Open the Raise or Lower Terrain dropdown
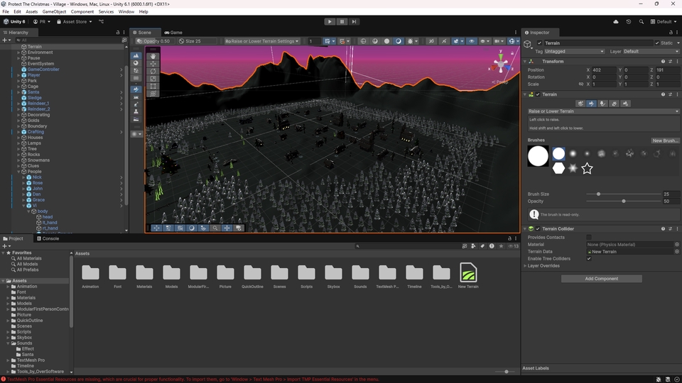682x383 pixels. [602, 111]
